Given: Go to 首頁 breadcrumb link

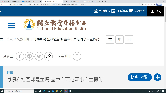Looking at the screenshot, I should 10,39.
